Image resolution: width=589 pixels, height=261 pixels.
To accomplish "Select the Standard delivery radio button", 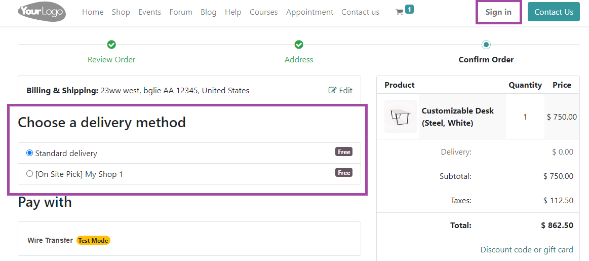I will point(30,153).
